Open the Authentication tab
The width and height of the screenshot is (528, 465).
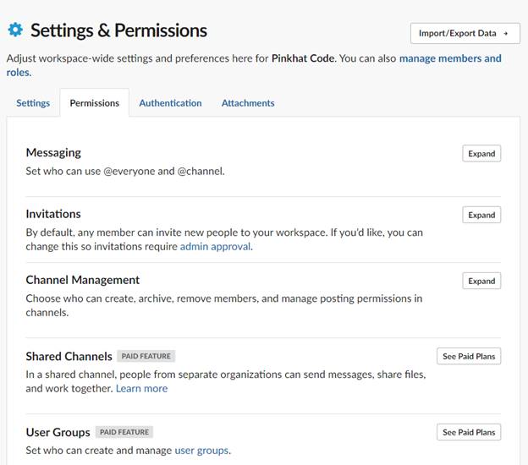[x=170, y=103]
